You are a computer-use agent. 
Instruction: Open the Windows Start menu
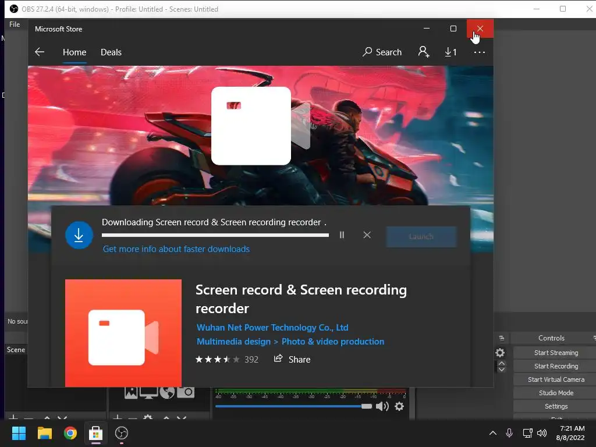pos(19,433)
